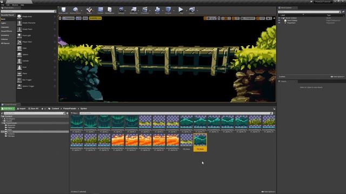346x194 pixels.
Task: Select the All Classes category tab
Action: pyautogui.click(x=5, y=43)
